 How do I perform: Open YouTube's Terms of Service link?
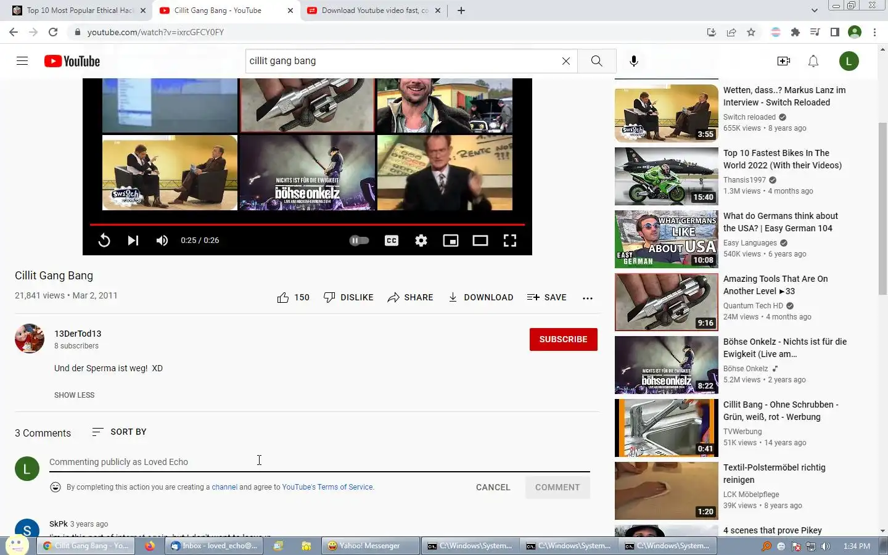point(327,487)
